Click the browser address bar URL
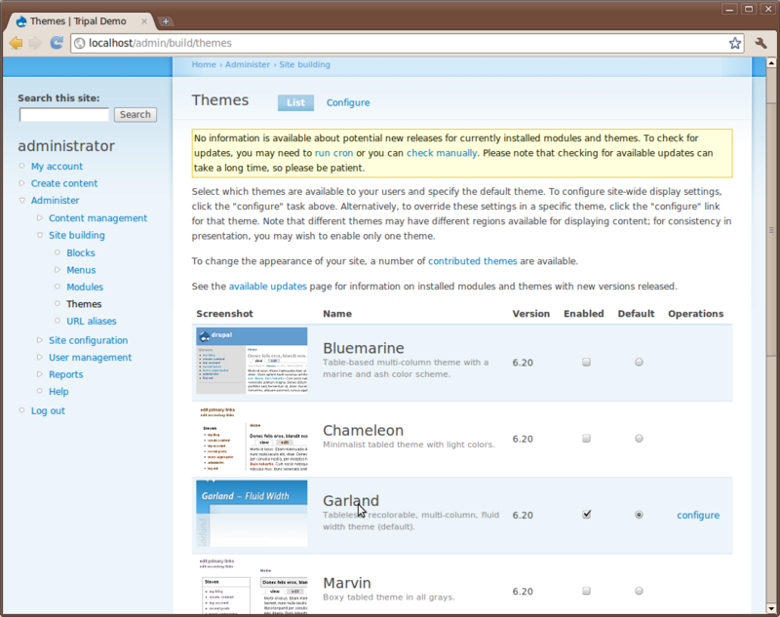This screenshot has width=780, height=617. (x=160, y=43)
